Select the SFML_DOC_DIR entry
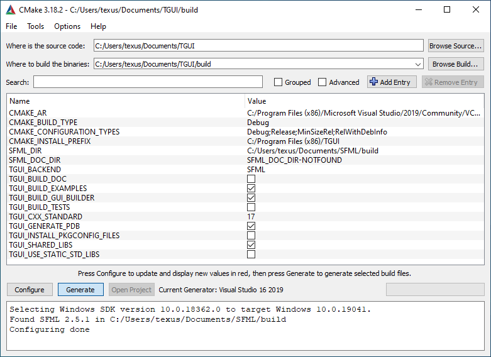The image size is (491, 357). [x=35, y=160]
